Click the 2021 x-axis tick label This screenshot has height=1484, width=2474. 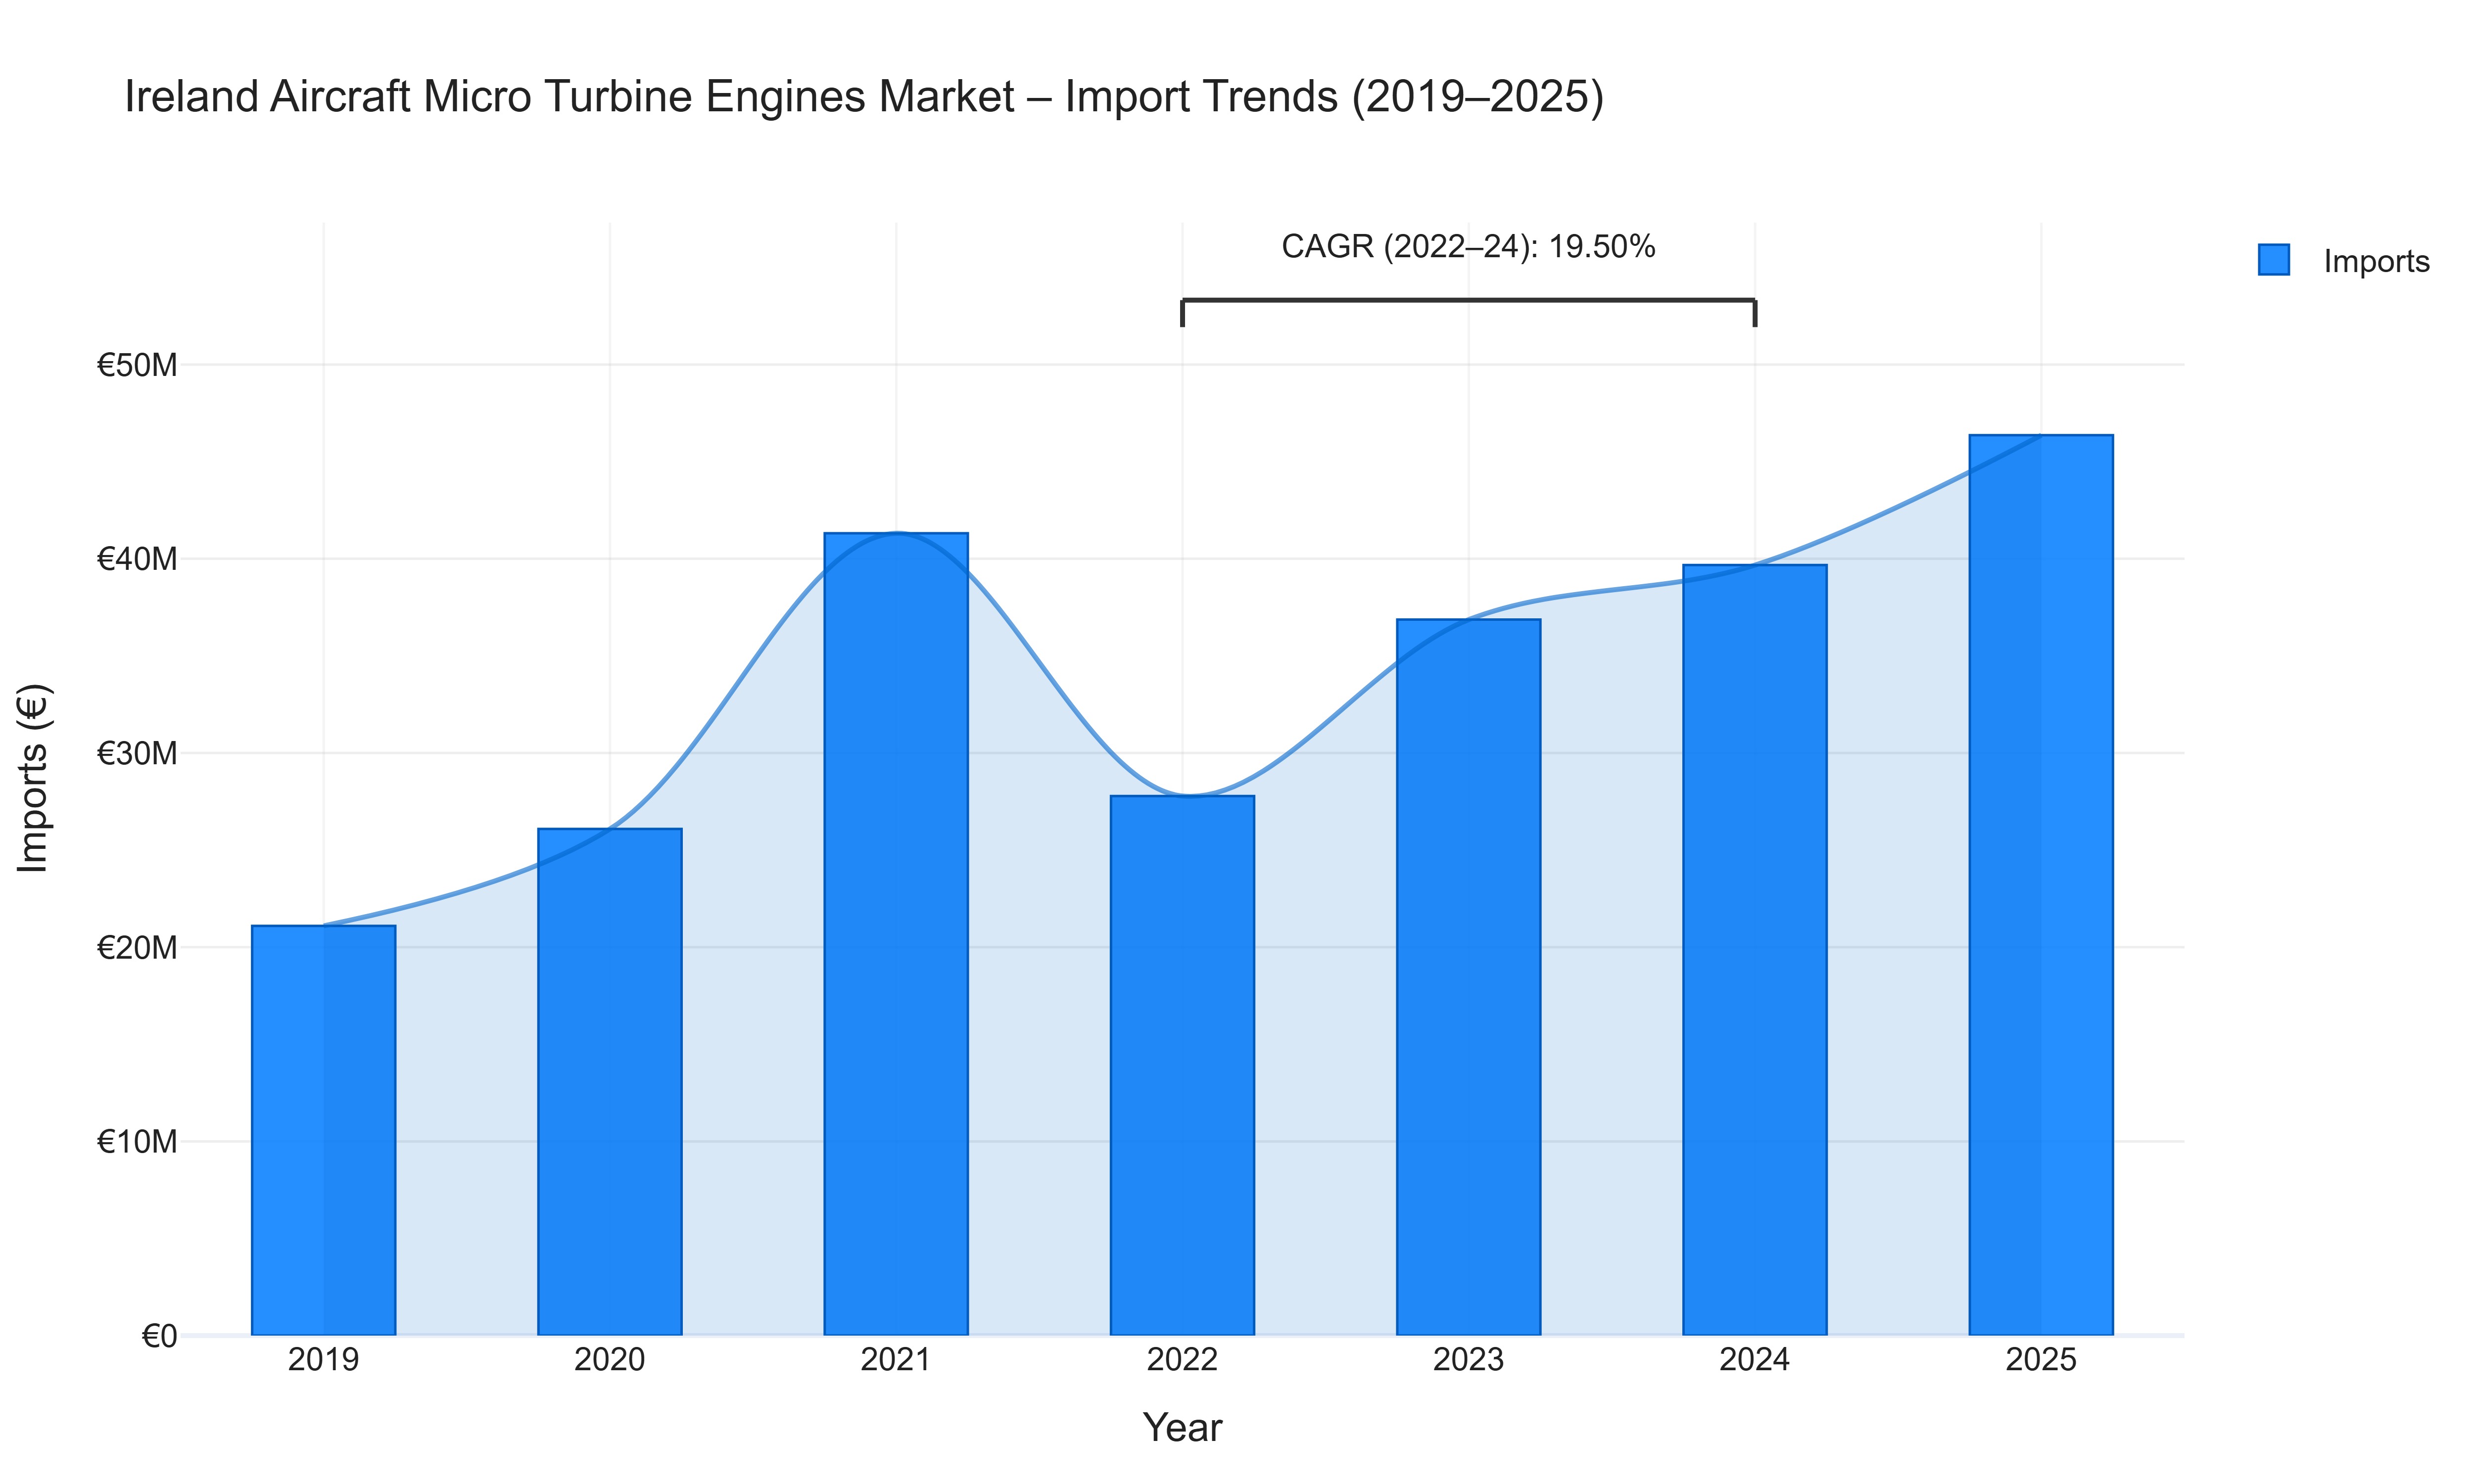click(x=896, y=1360)
